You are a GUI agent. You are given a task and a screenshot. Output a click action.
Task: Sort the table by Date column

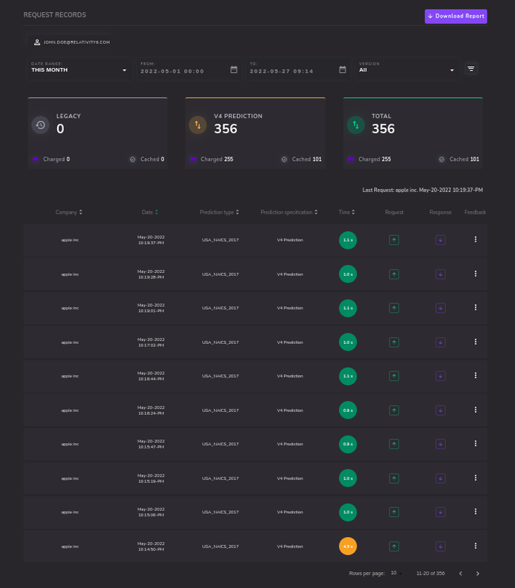tap(150, 212)
